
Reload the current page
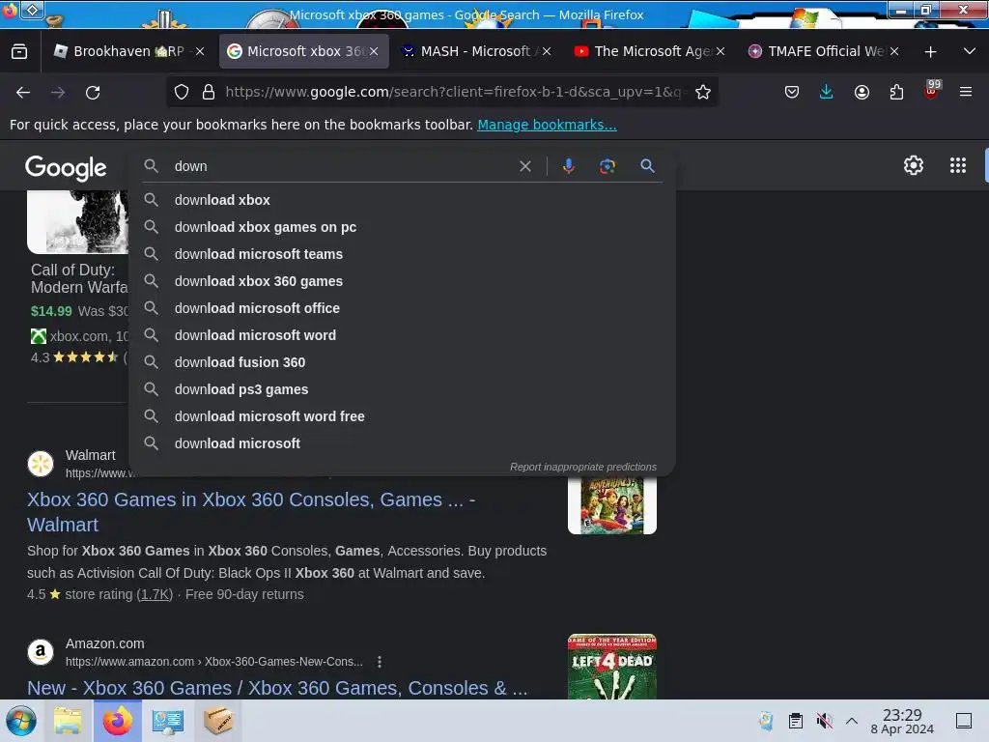coord(93,93)
